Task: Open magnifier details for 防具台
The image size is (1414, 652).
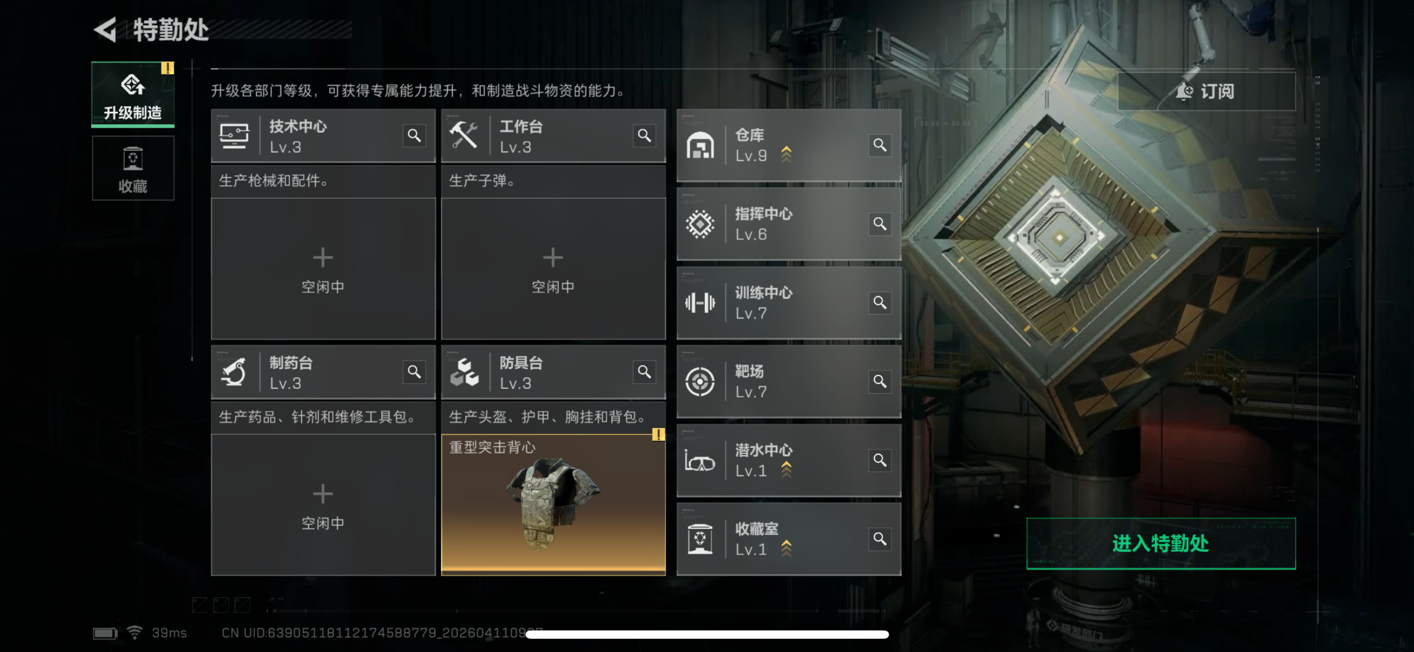Action: (644, 372)
